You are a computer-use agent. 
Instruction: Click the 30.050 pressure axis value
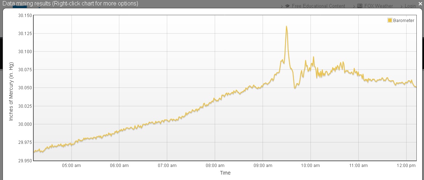tap(25, 88)
